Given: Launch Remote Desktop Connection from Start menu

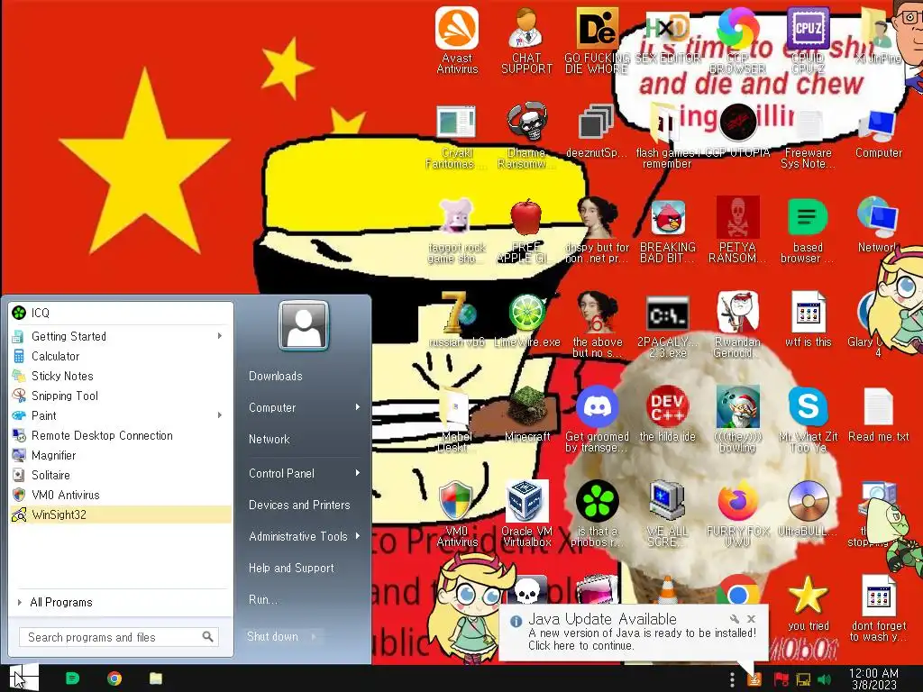Looking at the screenshot, I should [121, 435].
